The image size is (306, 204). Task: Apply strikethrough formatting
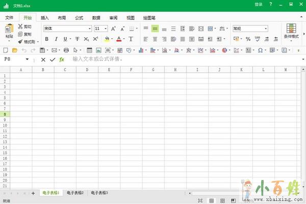(x=77, y=39)
